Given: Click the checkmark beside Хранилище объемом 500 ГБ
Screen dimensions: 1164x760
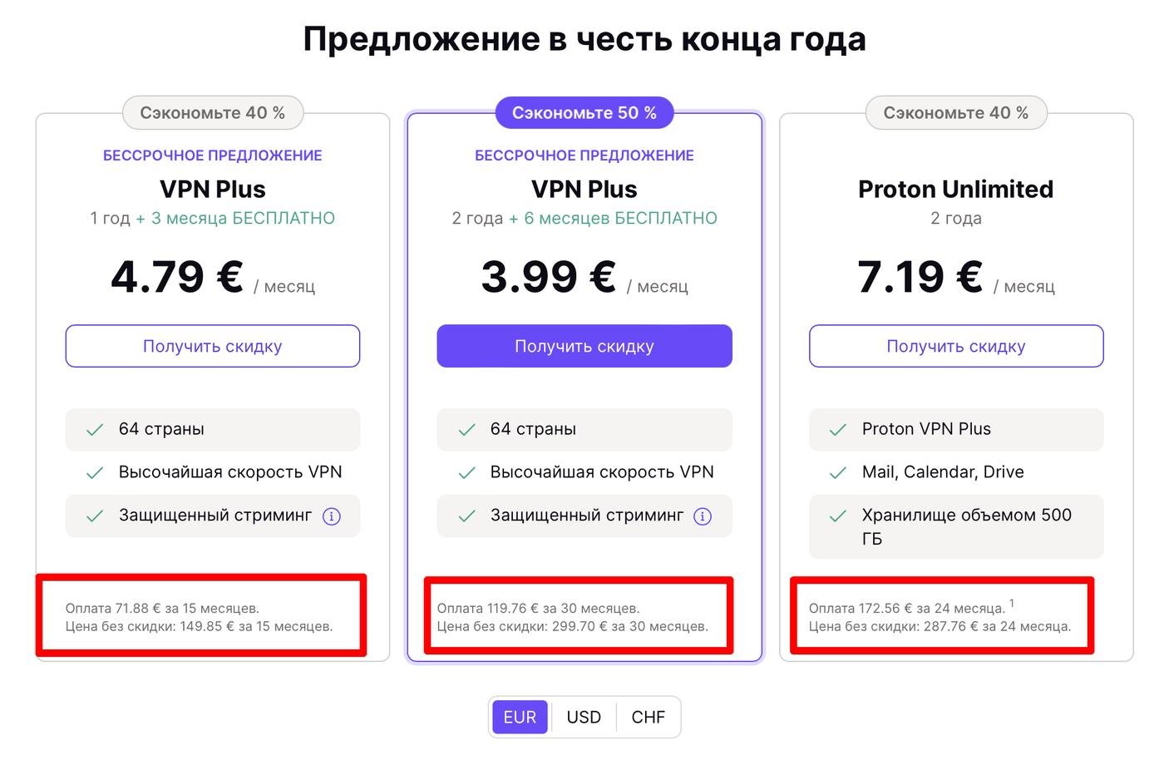Looking at the screenshot, I should tap(837, 516).
